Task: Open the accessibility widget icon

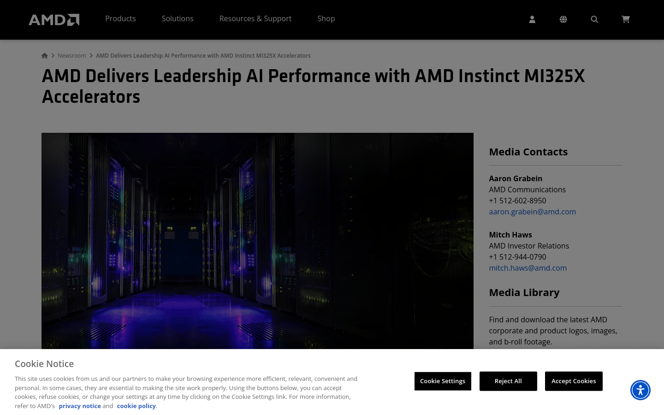Action: click(640, 390)
